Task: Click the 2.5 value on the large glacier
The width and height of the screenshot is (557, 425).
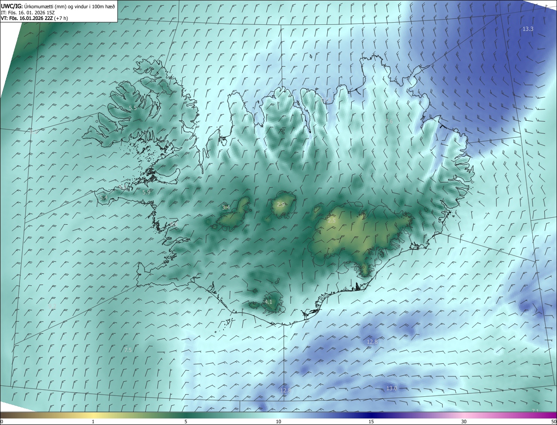Action: (x=332, y=221)
